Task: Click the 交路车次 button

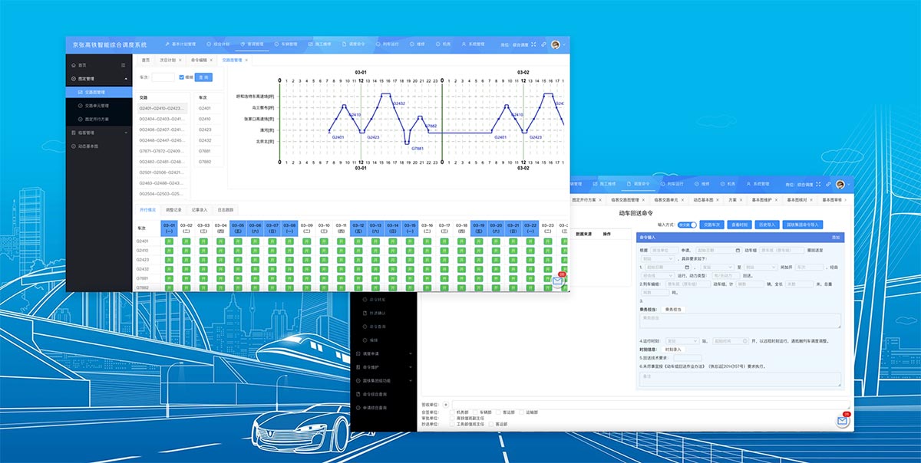Action: [x=711, y=225]
